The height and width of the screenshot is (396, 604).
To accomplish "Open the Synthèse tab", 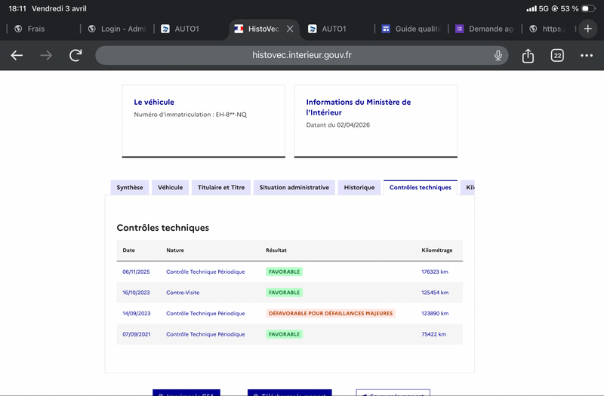I will tap(129, 188).
